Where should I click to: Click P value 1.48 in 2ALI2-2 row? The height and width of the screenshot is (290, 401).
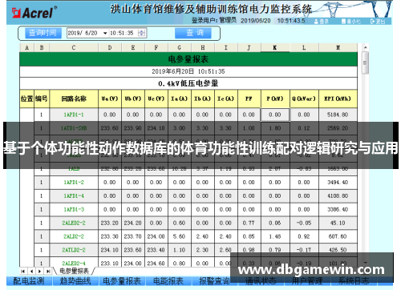click(x=275, y=236)
